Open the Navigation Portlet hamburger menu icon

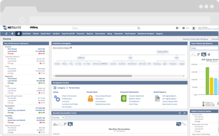point(55,88)
